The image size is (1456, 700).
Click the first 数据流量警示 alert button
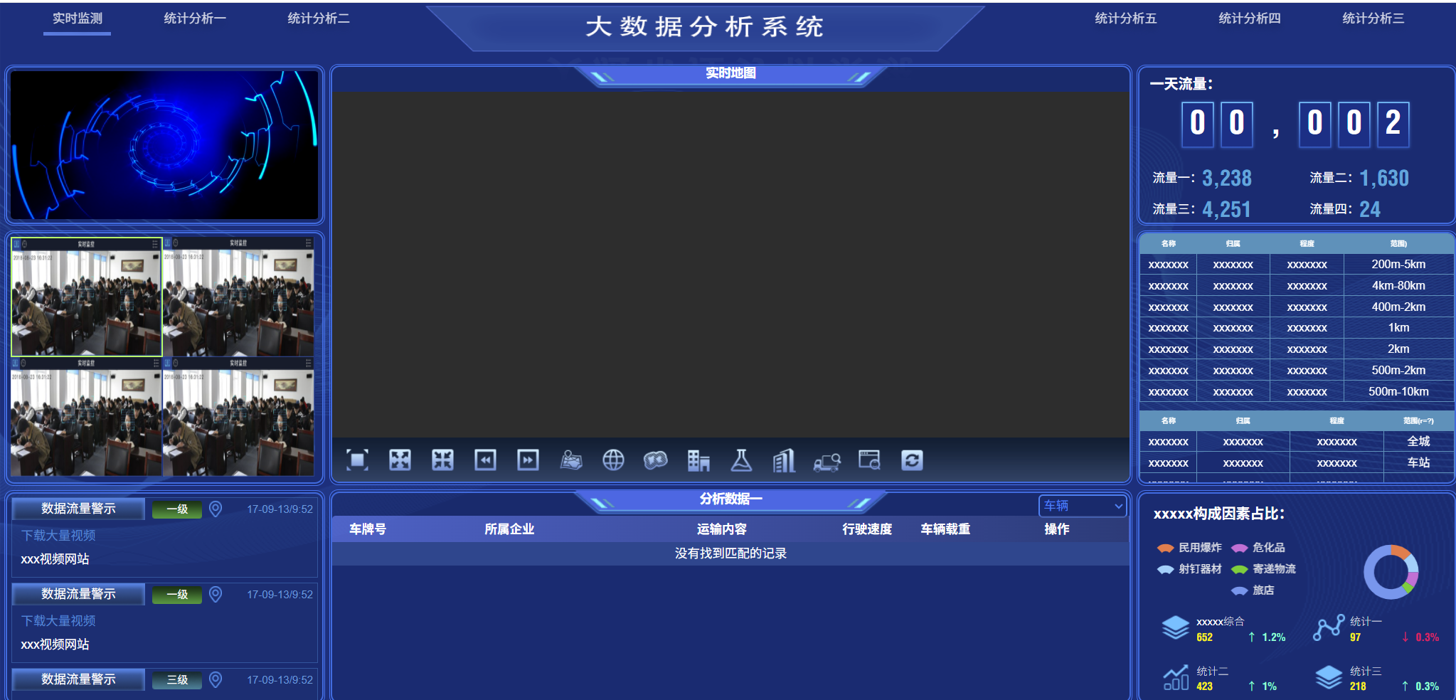coord(78,509)
